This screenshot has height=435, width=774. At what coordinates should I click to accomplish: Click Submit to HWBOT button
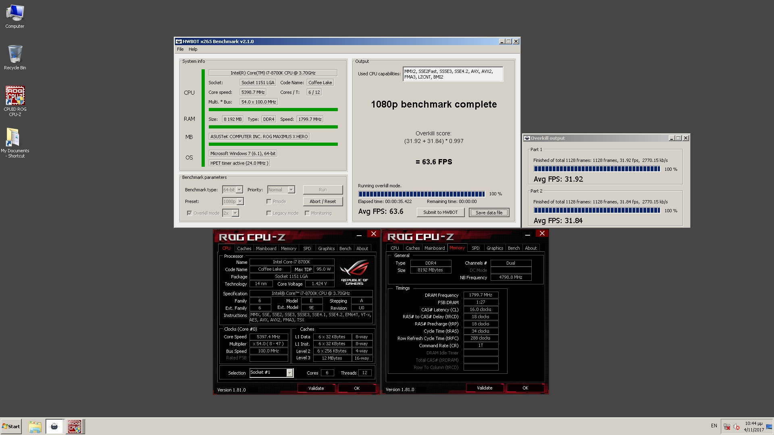click(440, 212)
